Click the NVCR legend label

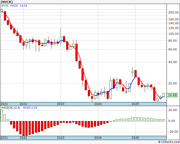click(x=5, y=6)
